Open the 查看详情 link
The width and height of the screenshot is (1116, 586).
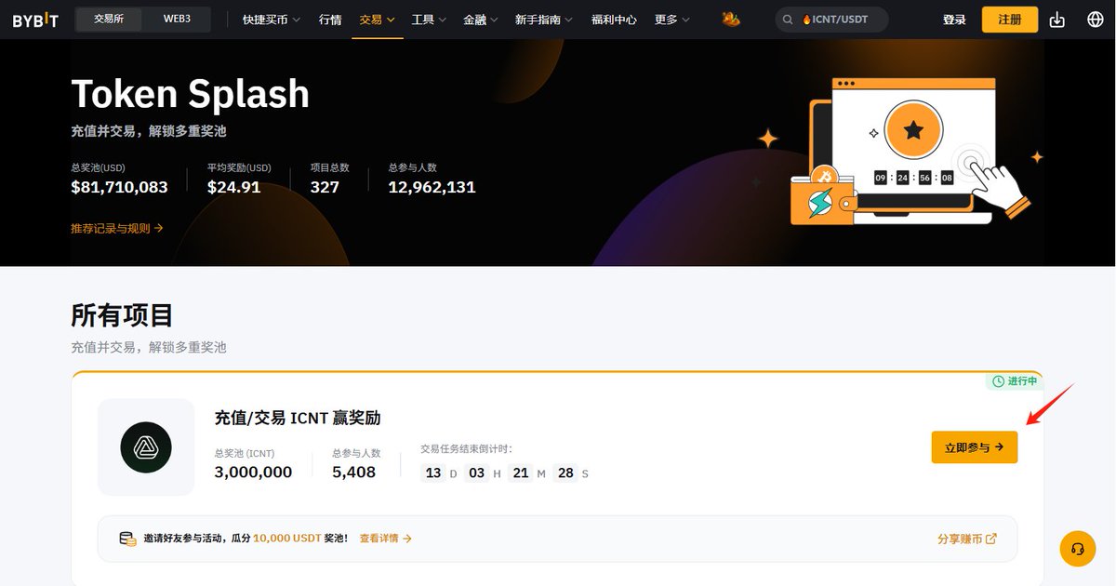tap(386, 539)
